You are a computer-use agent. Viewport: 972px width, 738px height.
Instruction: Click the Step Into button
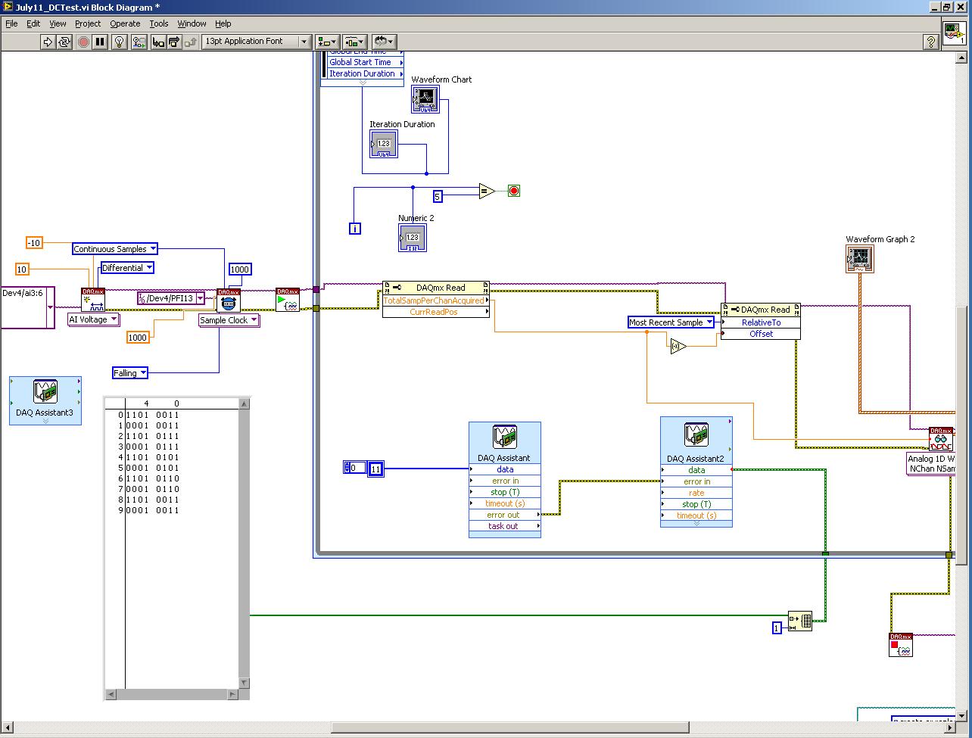point(158,42)
